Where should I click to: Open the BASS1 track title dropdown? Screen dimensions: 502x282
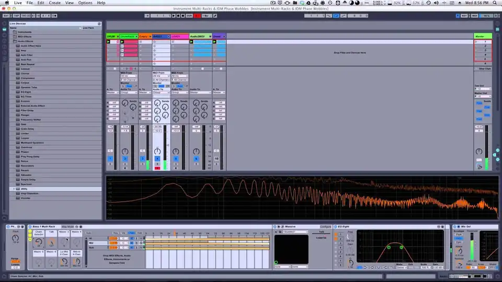click(x=167, y=36)
